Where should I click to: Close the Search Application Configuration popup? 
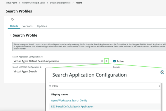(x=162, y=72)
